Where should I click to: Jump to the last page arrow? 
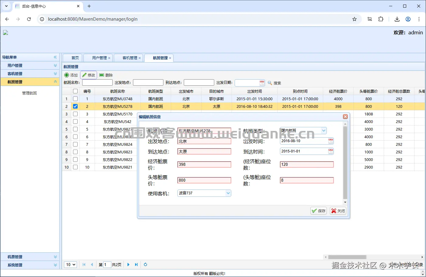tap(136, 265)
